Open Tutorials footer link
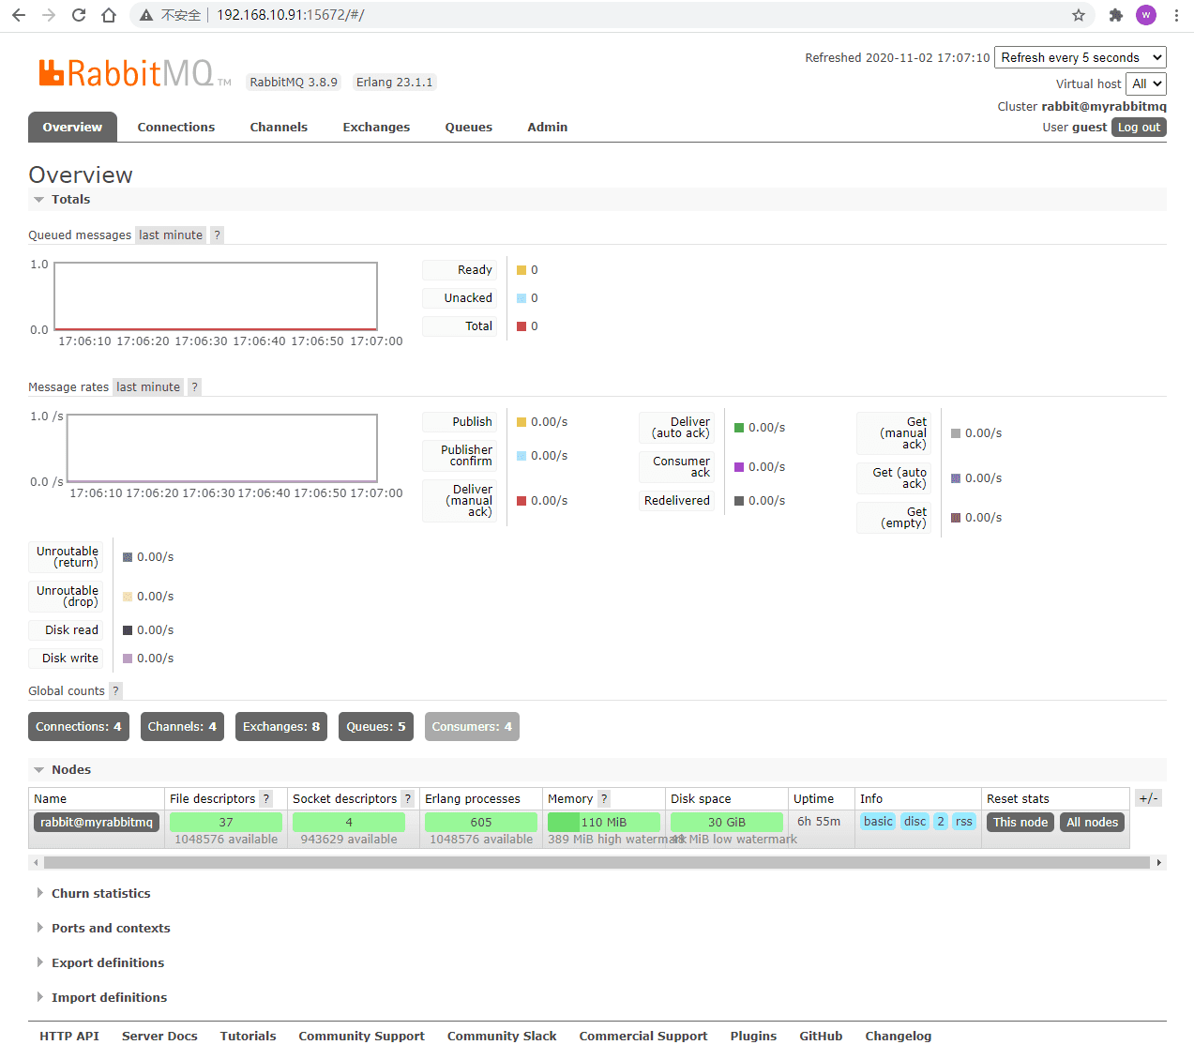Image resolution: width=1194 pixels, height=1060 pixels. coord(249,1037)
